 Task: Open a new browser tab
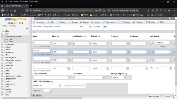(31, 6)
